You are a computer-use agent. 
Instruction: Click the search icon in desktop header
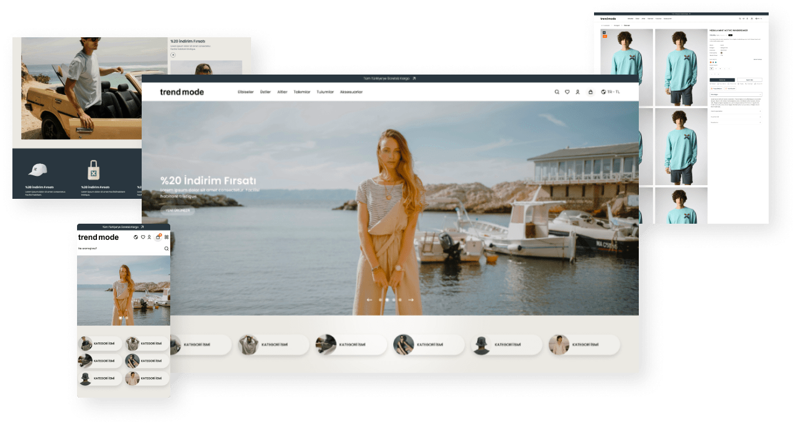(557, 92)
